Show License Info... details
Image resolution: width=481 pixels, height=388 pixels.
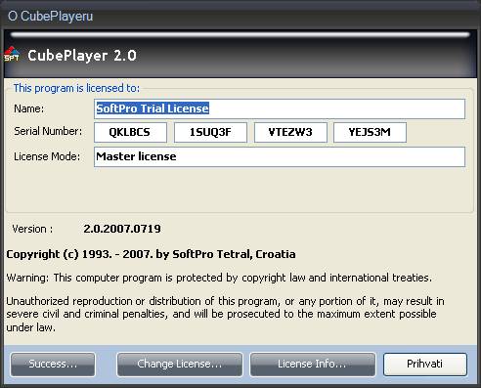313,365
